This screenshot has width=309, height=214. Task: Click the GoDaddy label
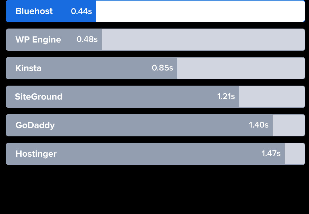point(35,125)
